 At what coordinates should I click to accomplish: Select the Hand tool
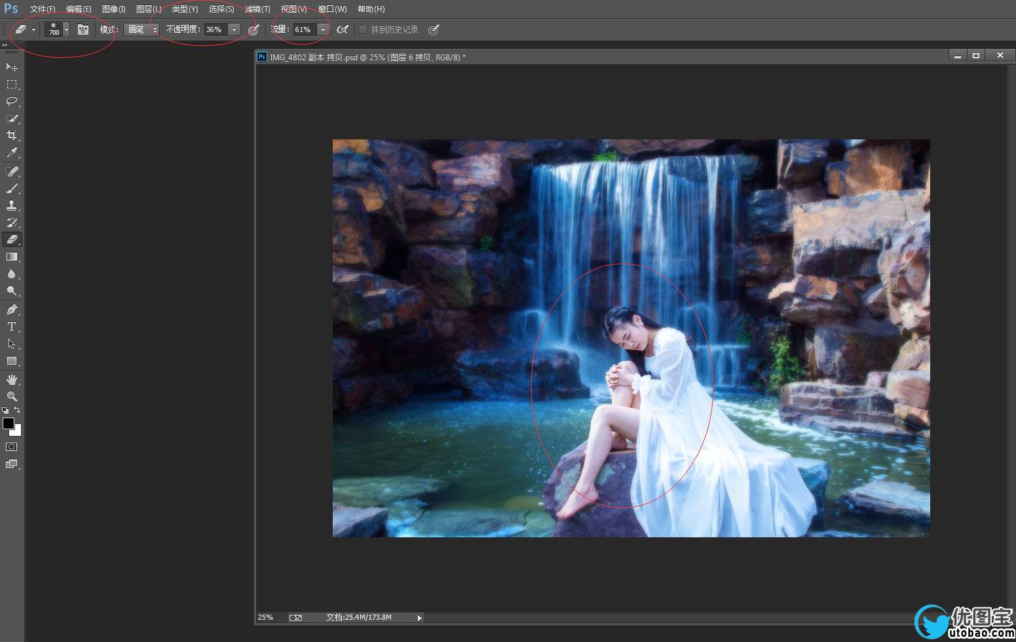pyautogui.click(x=12, y=380)
